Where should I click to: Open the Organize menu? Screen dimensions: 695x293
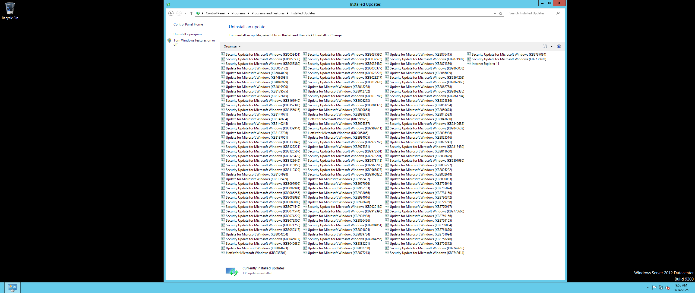(x=232, y=46)
